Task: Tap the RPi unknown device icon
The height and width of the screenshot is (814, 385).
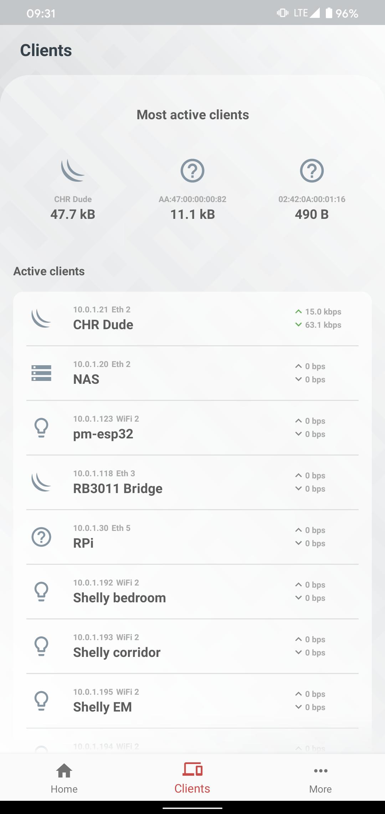Action: [41, 537]
